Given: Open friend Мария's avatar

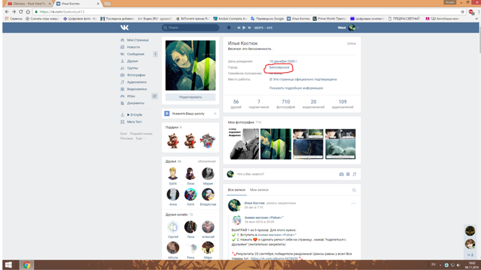Looking at the screenshot, I should (x=208, y=173).
